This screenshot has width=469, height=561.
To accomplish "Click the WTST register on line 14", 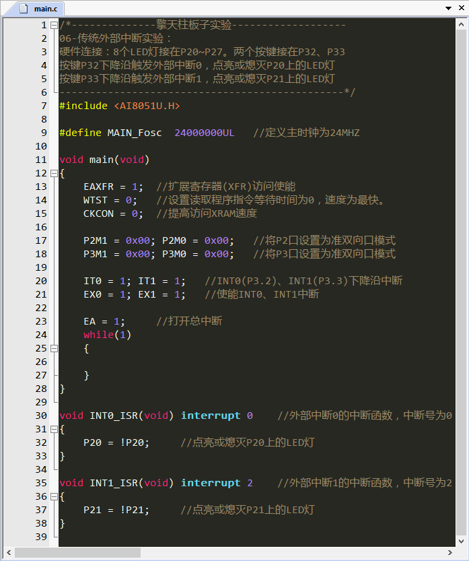I will coord(95,201).
